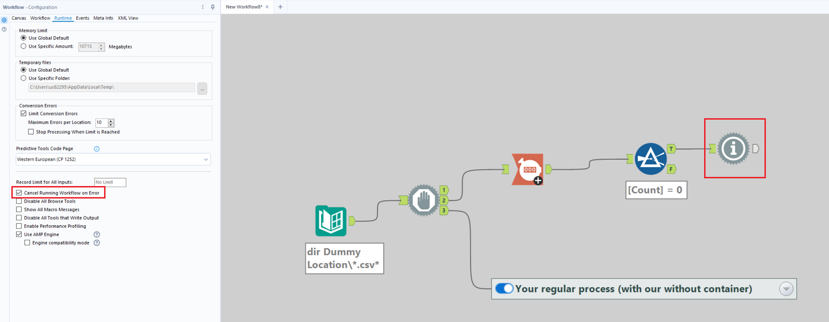Uncheck Cancel Running Workflow on Error
Screen dimensions: 829x322
pyautogui.click(x=19, y=192)
